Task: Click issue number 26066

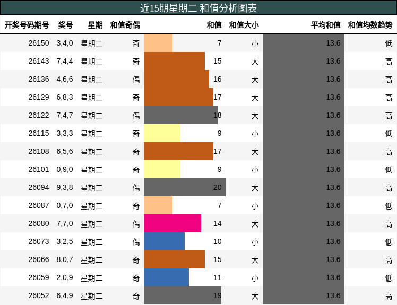Action: [x=39, y=260]
